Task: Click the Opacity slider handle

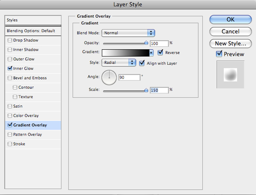Action: pos(146,43)
